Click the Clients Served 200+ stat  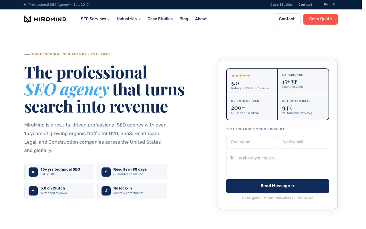(x=252, y=107)
